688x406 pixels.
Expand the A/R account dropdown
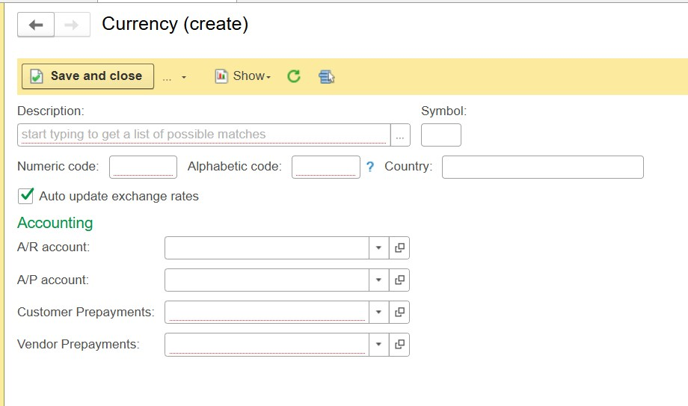pyautogui.click(x=378, y=247)
